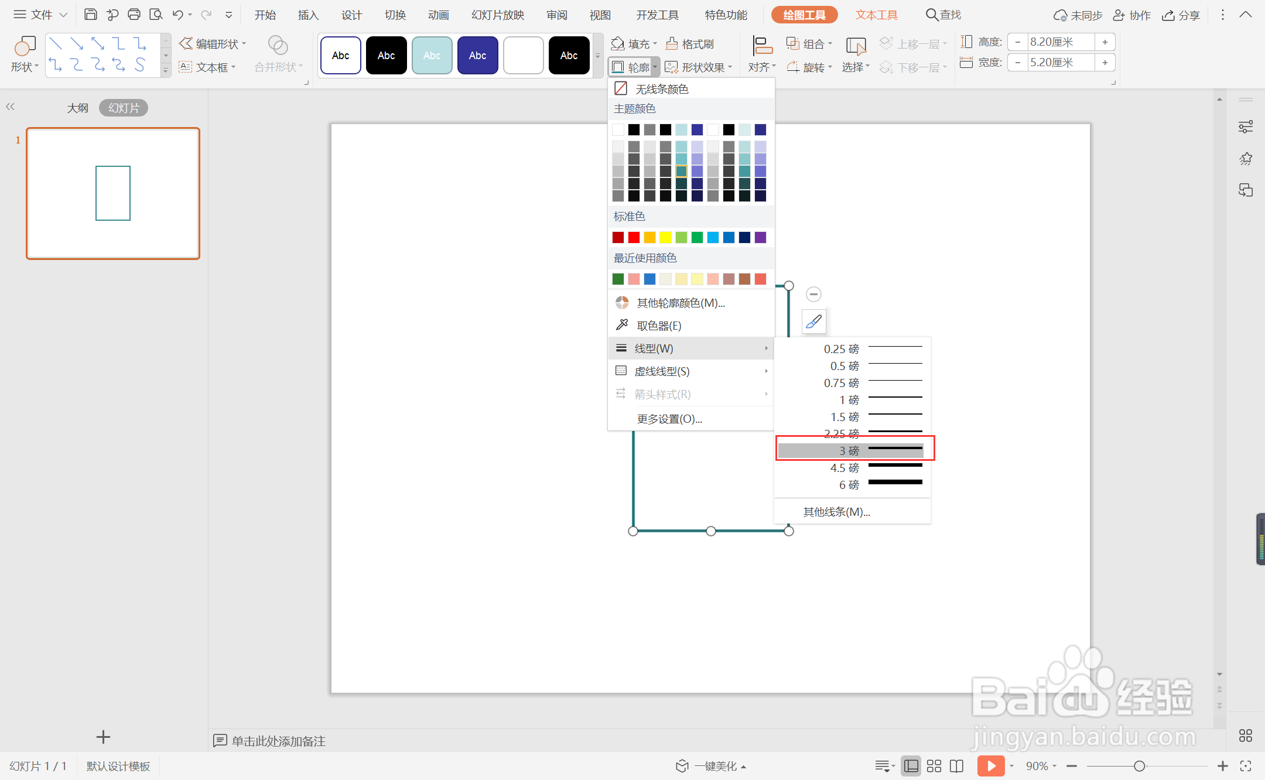Click the Edit Shape (编辑形状) icon
This screenshot has width=1265, height=780.
pos(186,44)
